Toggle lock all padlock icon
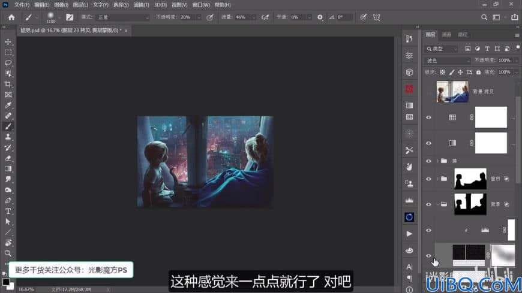 click(x=478, y=72)
